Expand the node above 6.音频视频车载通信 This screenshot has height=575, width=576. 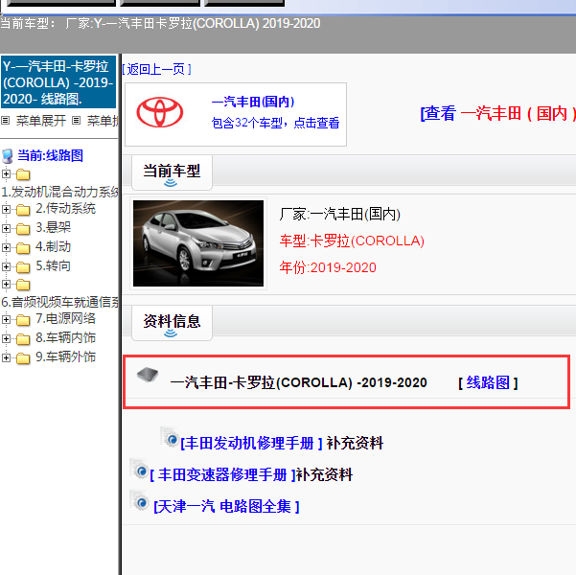coord(6,284)
